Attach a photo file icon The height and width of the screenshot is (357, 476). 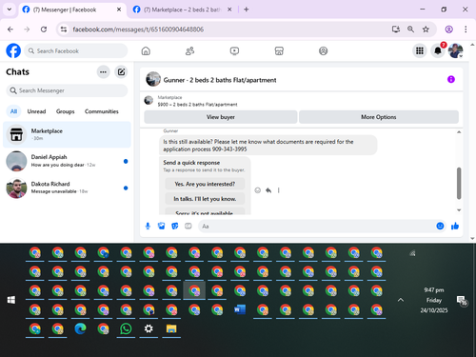click(161, 226)
